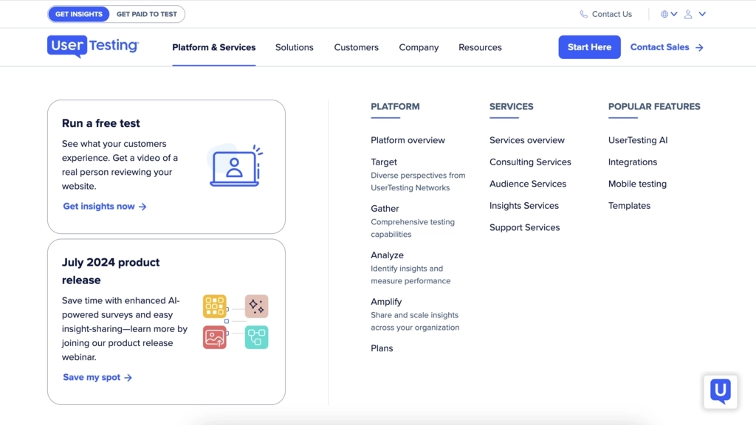756x425 pixels.
Task: Click arrow beside Get insights now
Action: pos(142,207)
